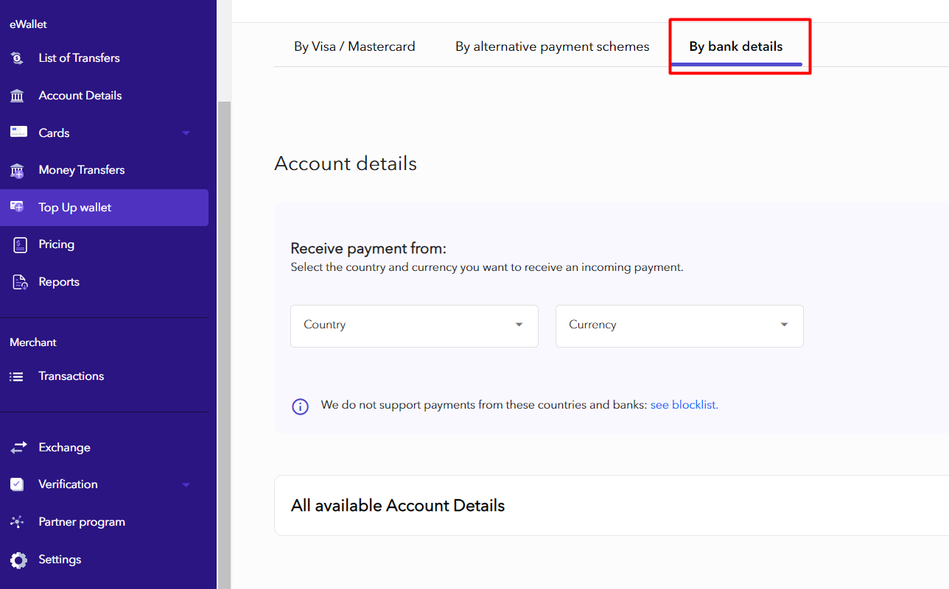The width and height of the screenshot is (949, 589).
Task: Click the sidebar vertical scrollbar
Action: pyautogui.click(x=224, y=331)
